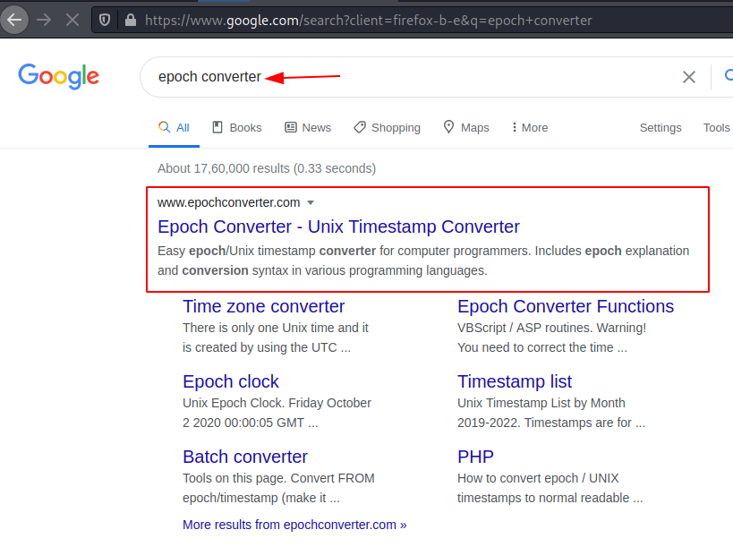Viewport: 733px width, 547px height.
Task: Click More results from epochconverter.com
Action: click(x=294, y=525)
